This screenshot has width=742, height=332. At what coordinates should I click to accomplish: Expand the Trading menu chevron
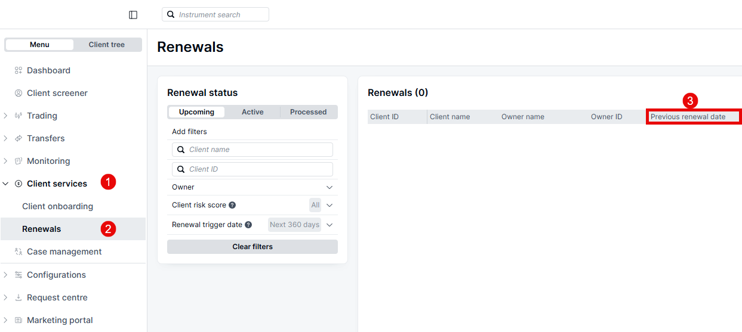pyautogui.click(x=5, y=116)
